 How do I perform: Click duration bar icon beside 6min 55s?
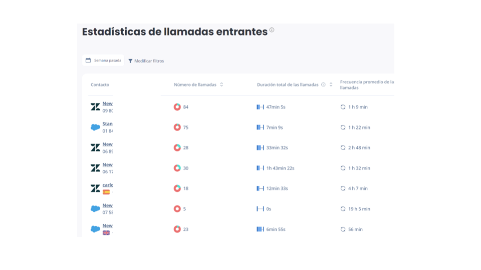pos(260,229)
